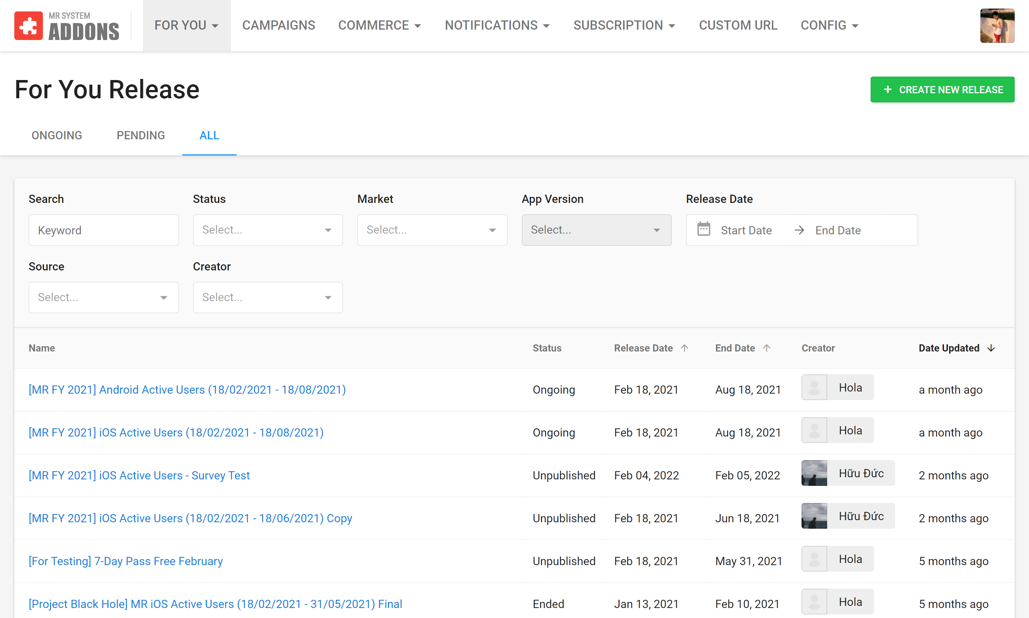Open the App Version dropdown

point(596,230)
